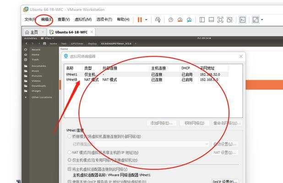Click Activities in the Ubuntu top bar
Image resolution: width=283 pixels, height=183 pixels.
31,38
